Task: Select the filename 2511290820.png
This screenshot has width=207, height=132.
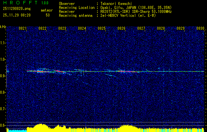Action: pyautogui.click(x=17, y=9)
